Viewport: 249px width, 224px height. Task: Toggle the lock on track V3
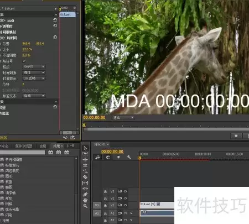click(105, 192)
